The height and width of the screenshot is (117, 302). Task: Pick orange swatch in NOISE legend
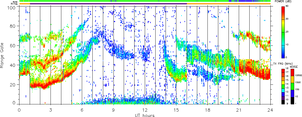[292, 79]
